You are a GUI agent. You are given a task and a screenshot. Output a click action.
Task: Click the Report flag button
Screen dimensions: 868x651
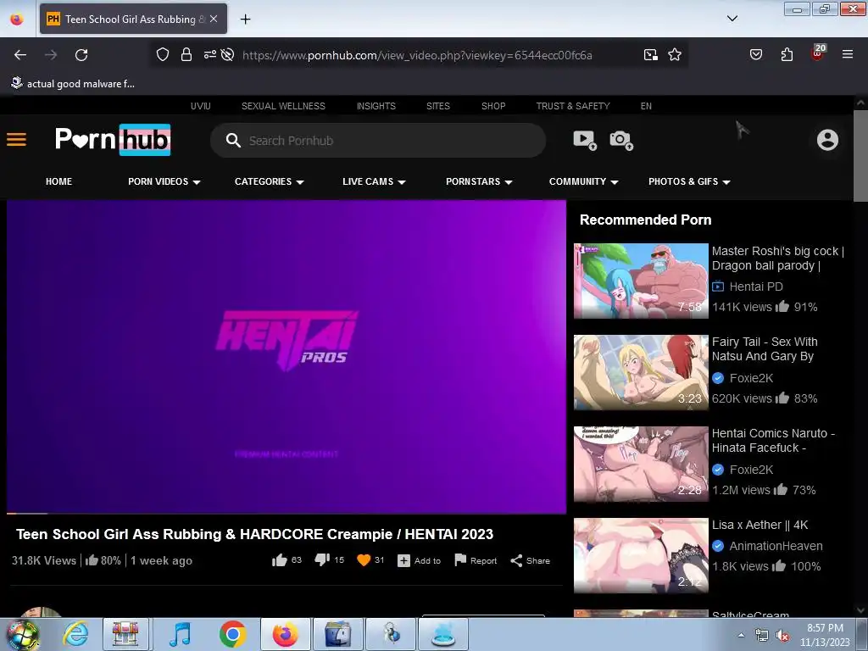[476, 560]
